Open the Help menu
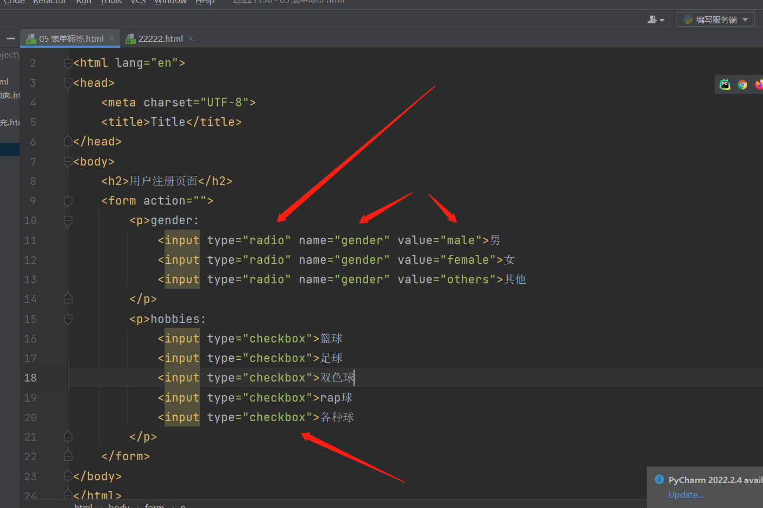Image resolution: width=763 pixels, height=508 pixels. (x=205, y=2)
